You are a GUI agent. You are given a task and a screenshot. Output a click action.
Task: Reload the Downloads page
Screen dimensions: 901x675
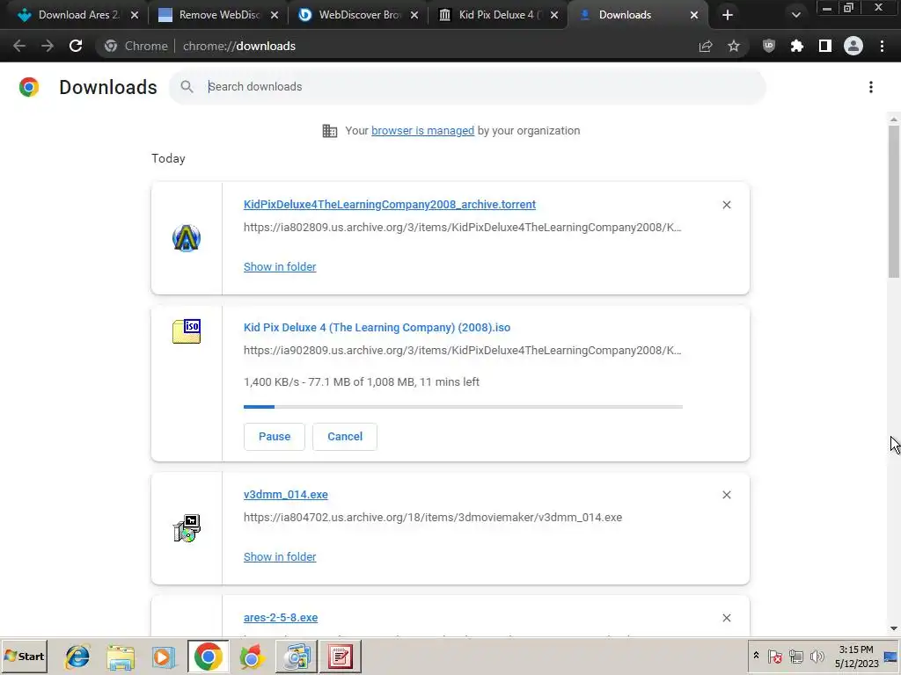(76, 46)
